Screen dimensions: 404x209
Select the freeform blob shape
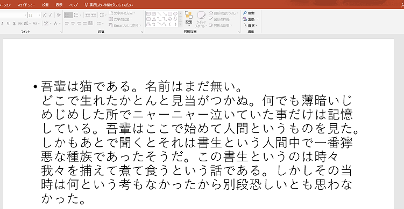(148, 25)
